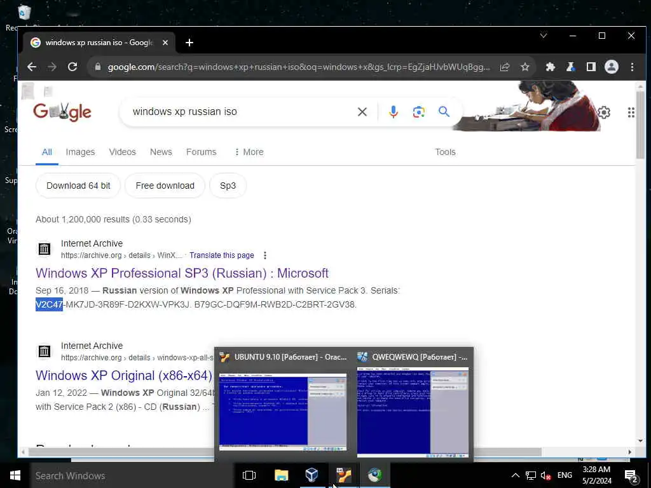Viewport: 651px width, 488px height.
Task: Open VirtualBox Manager taskbar icon
Action: click(312, 475)
